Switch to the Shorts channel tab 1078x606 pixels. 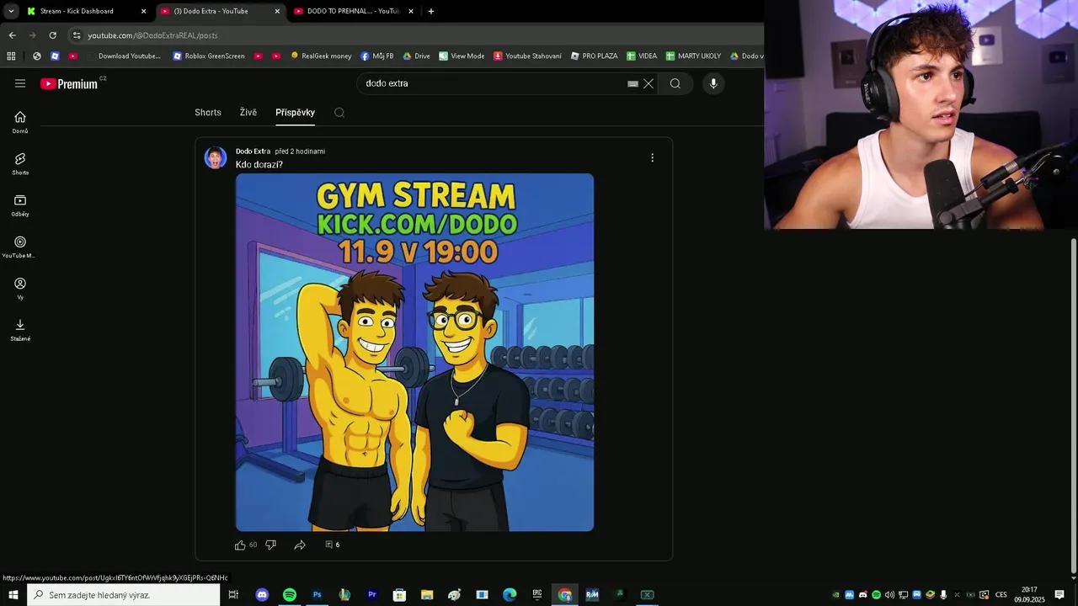208,113
